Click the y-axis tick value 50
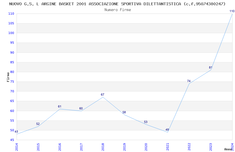The width and height of the screenshot is (235, 152). (x=12, y=130)
